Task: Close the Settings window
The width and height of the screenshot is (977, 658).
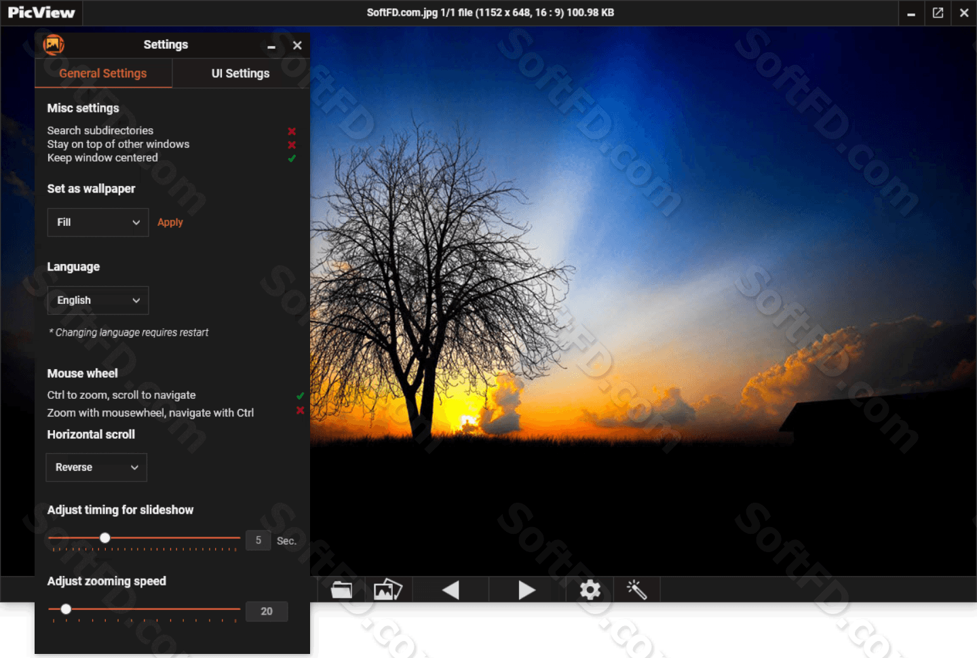Action: click(297, 45)
